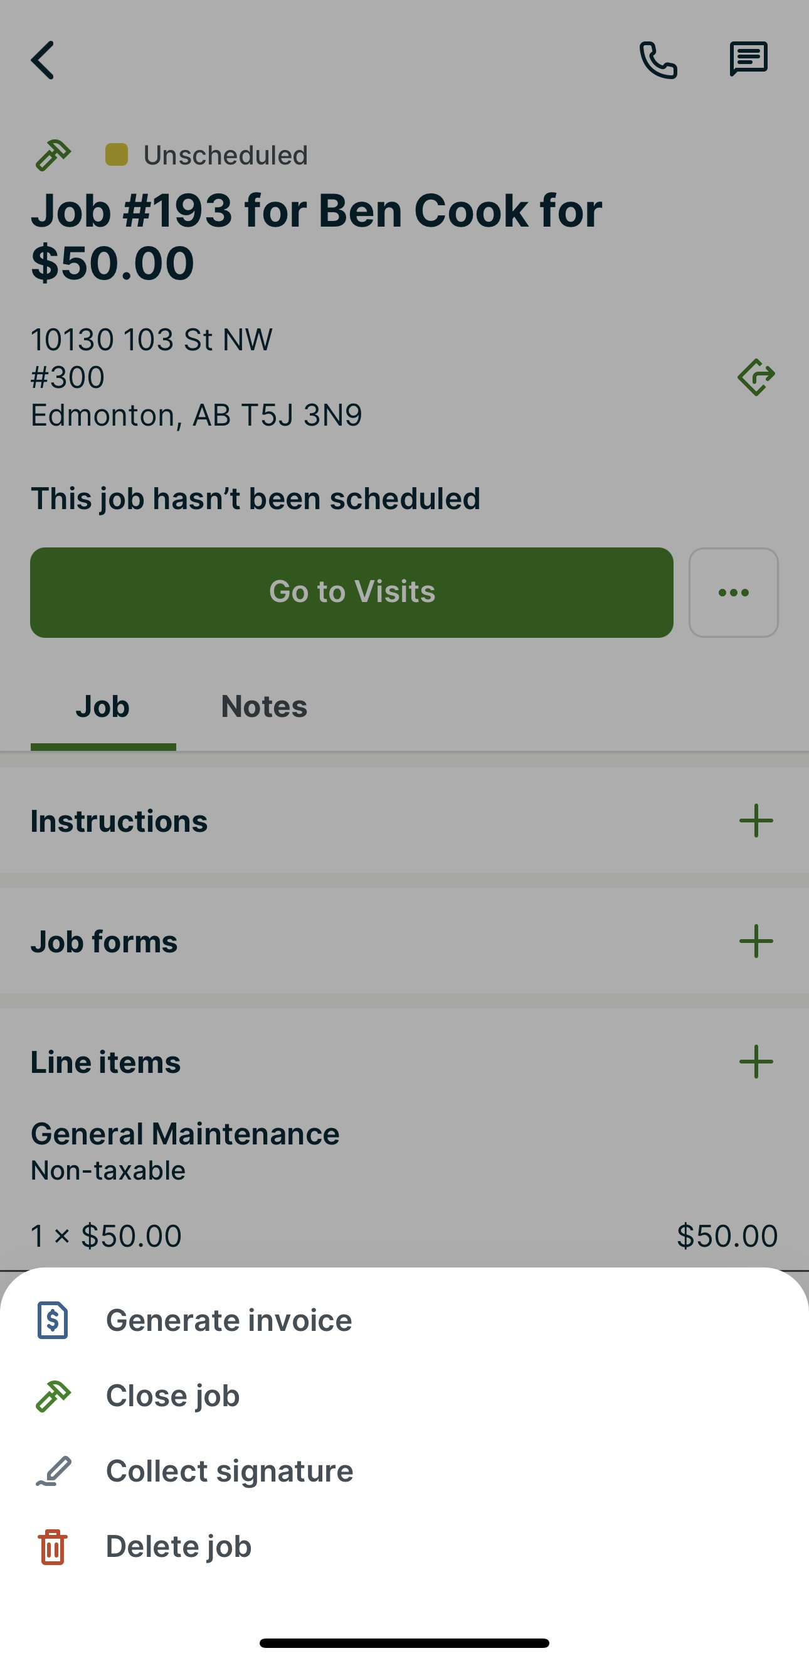Add instructions with the plus icon
This screenshot has width=809, height=1663.
click(x=756, y=821)
